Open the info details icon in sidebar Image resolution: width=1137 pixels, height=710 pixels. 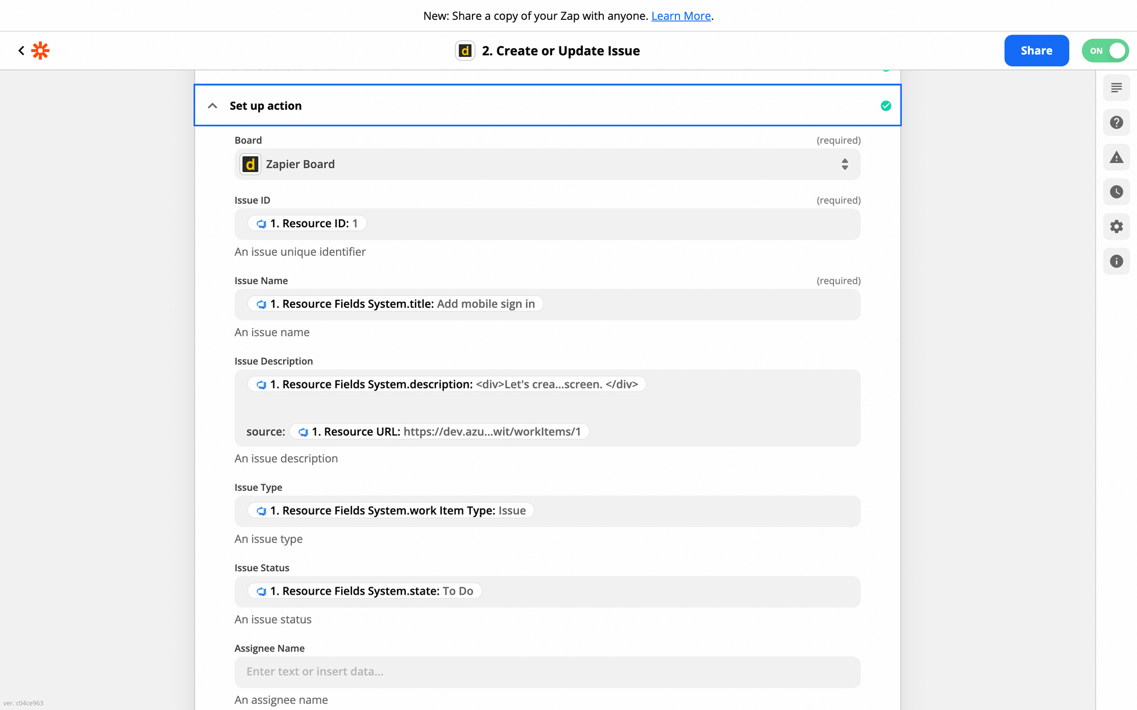point(1116,261)
